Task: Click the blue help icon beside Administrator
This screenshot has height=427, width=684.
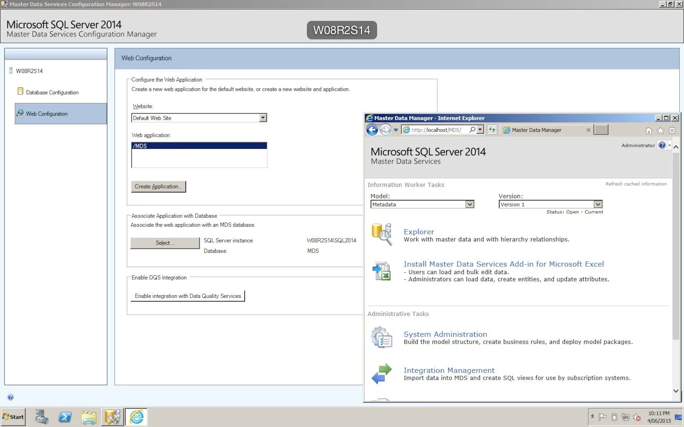Action: [662, 145]
